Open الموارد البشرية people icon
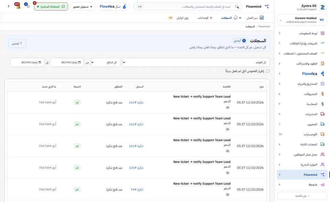330x202 pixels. pos(322,165)
